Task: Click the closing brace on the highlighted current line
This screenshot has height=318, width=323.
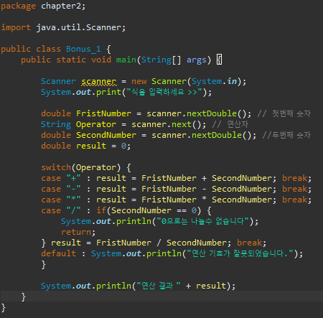Action: coord(23,296)
